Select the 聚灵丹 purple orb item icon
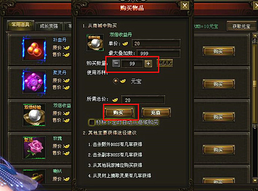Image resolution: width=258 pixels, height=191 pixels. tap(34, 82)
